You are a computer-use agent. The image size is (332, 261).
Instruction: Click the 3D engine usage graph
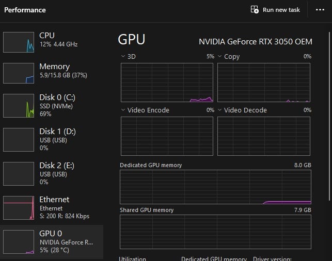point(167,83)
